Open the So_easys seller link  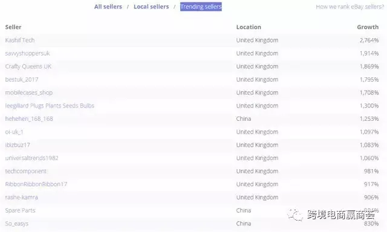pyautogui.click(x=17, y=224)
